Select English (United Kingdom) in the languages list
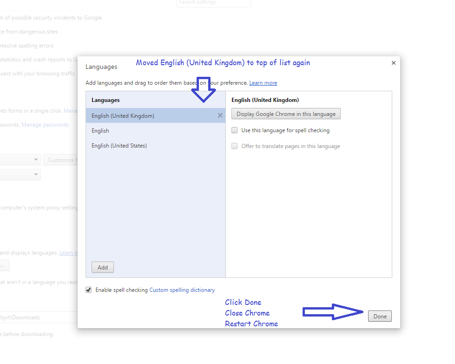Viewport: 455px width, 364px height. (123, 116)
